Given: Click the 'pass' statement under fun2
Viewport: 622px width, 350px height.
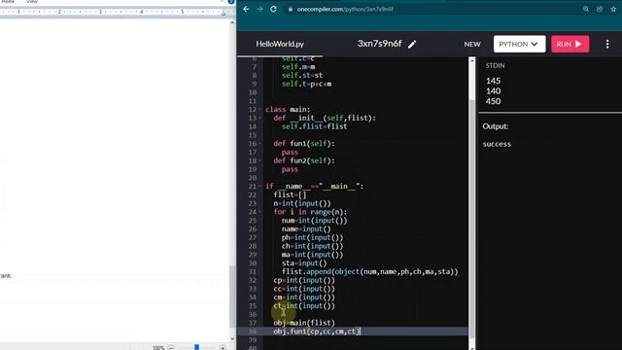Looking at the screenshot, I should (x=290, y=169).
